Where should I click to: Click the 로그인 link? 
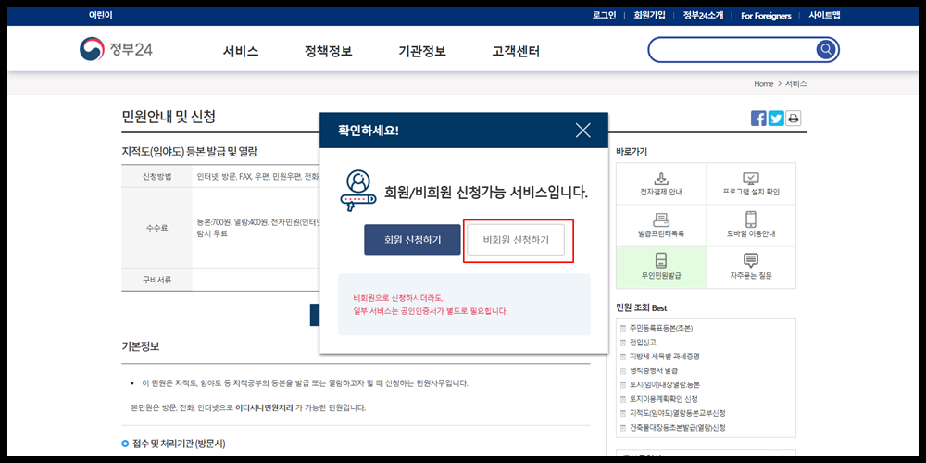pyautogui.click(x=604, y=16)
